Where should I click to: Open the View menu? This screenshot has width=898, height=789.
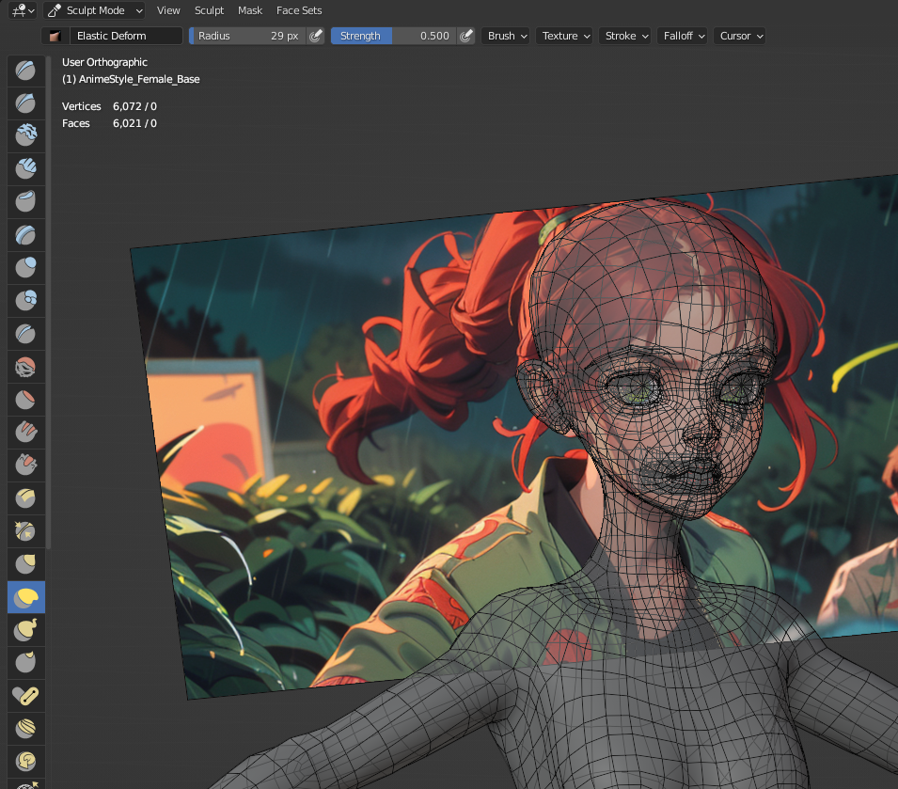pos(168,10)
